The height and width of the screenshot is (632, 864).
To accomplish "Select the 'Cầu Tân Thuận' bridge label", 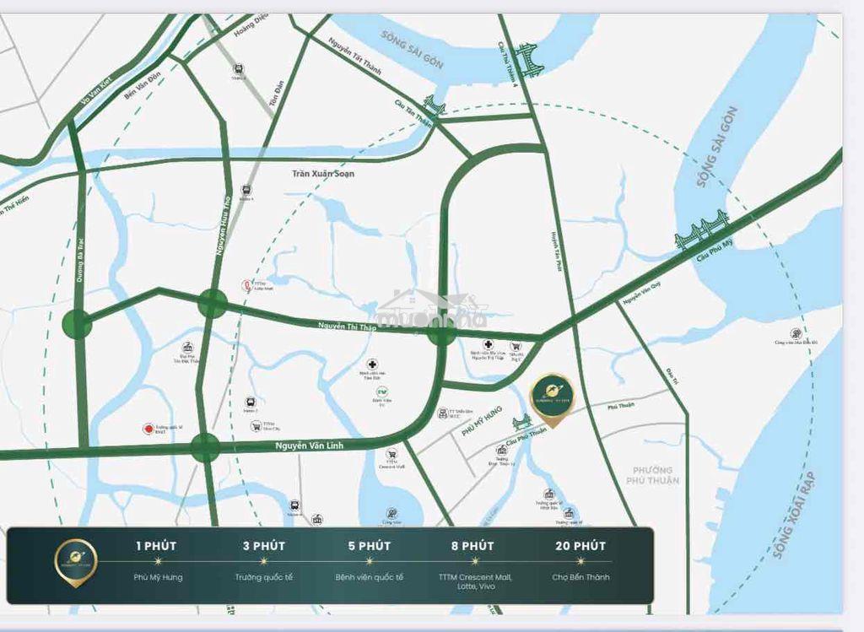I will pos(413,113).
